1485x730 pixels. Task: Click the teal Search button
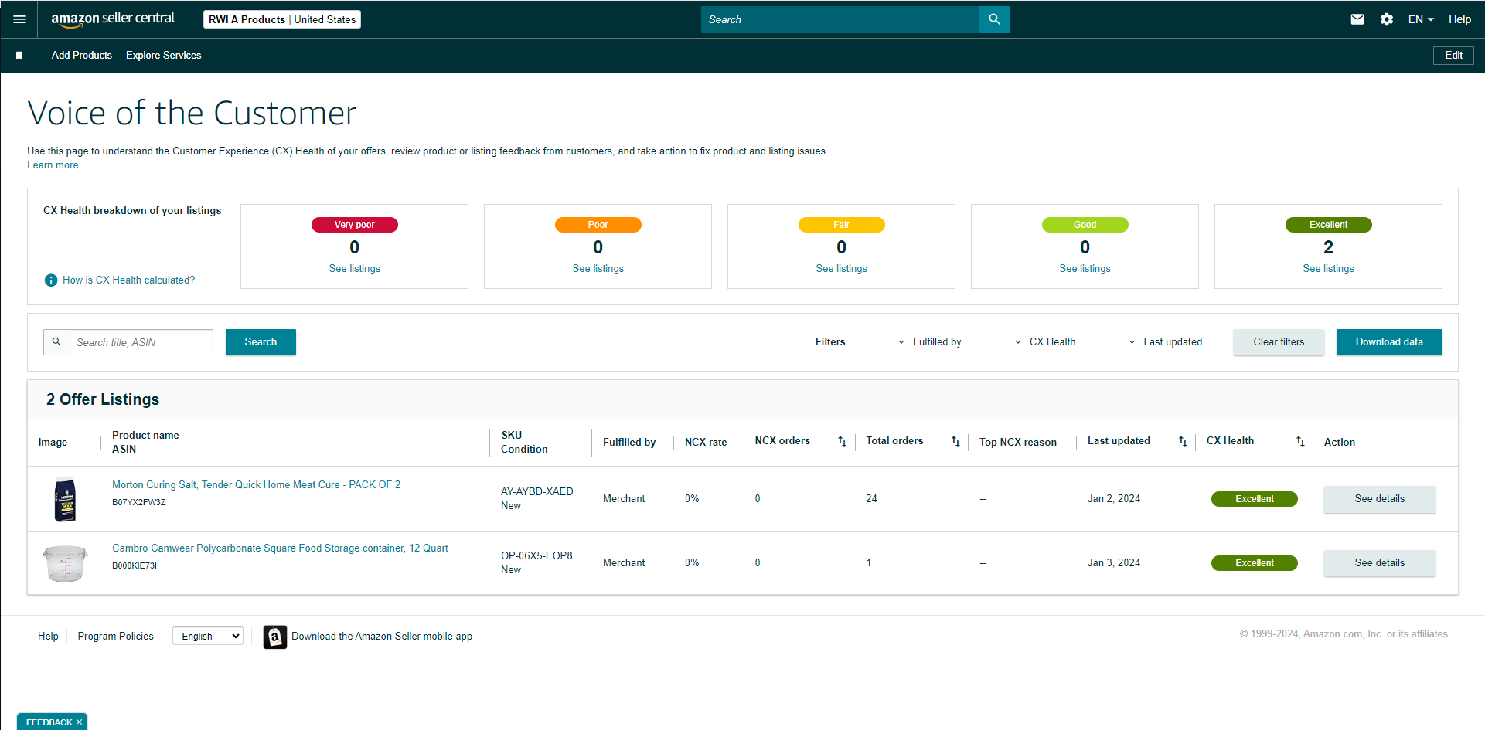(261, 342)
